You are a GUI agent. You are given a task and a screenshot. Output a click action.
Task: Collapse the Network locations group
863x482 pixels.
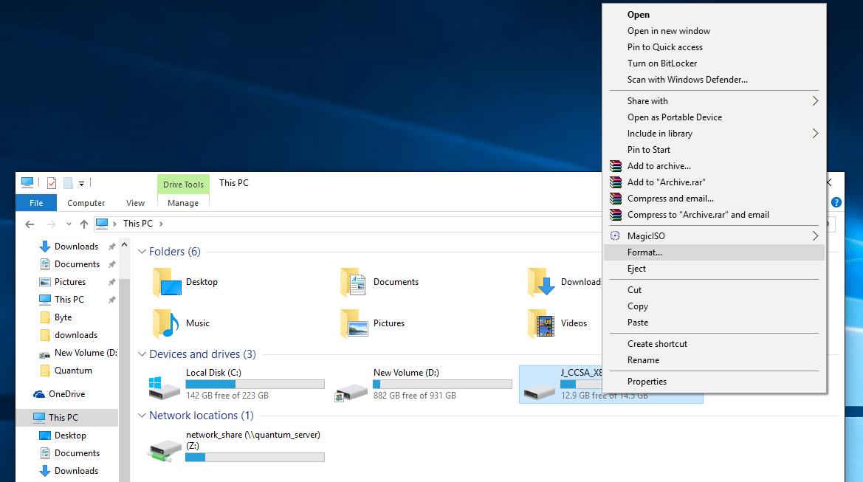[x=142, y=416]
